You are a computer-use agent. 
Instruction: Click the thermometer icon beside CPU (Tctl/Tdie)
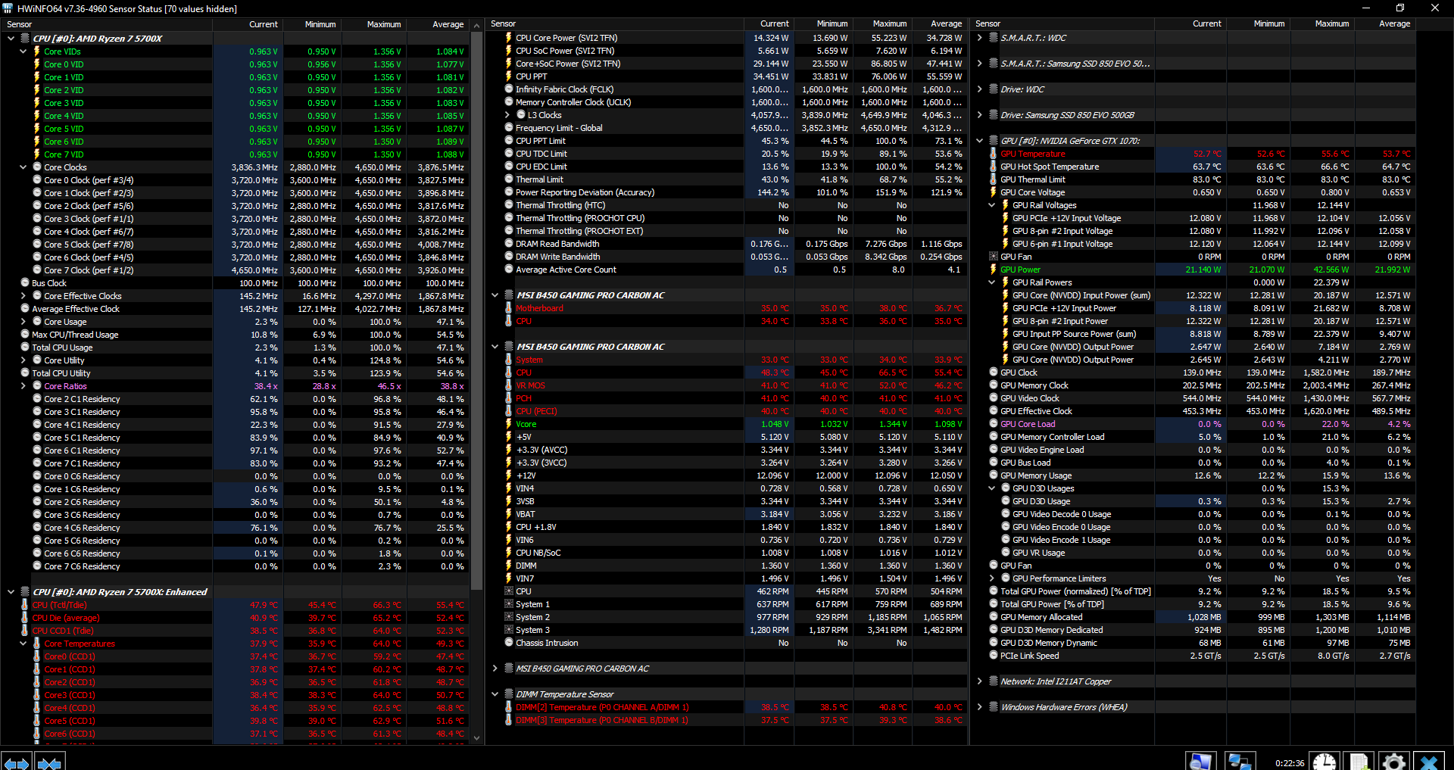click(x=25, y=605)
